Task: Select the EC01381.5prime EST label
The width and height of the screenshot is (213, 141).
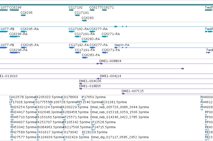Action: pos(114,102)
